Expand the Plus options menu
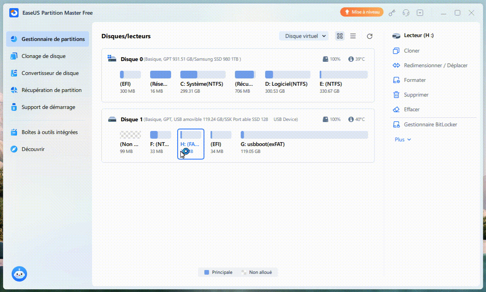 pyautogui.click(x=403, y=139)
